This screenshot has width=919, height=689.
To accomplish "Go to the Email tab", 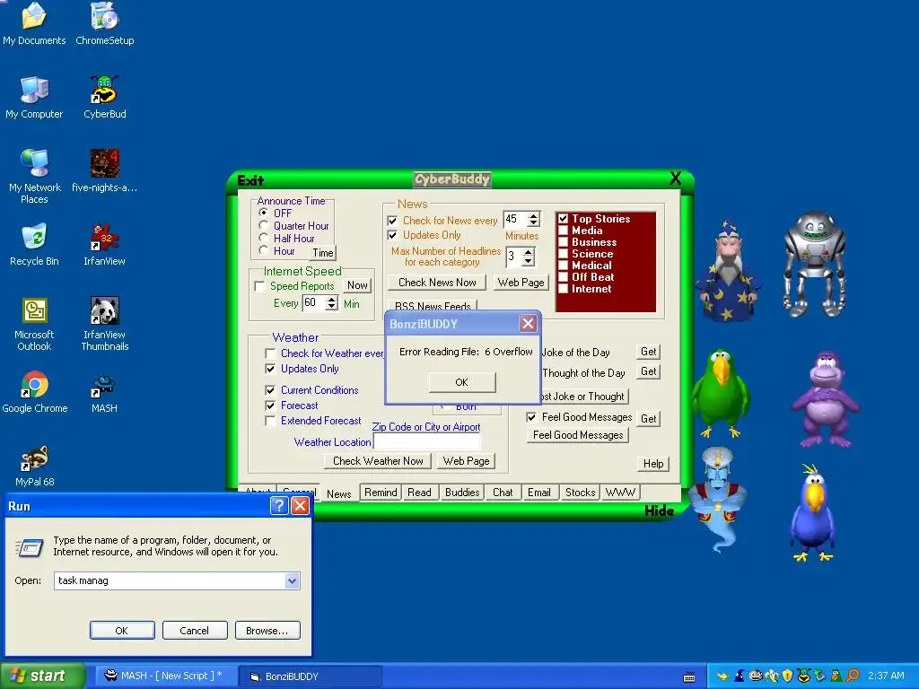I will (x=538, y=493).
